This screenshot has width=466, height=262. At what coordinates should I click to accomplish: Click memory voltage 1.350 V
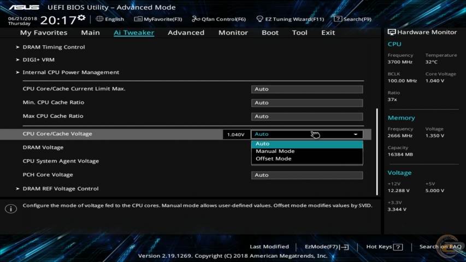435,136
